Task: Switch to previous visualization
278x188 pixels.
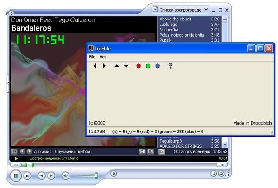Action: (22, 151)
